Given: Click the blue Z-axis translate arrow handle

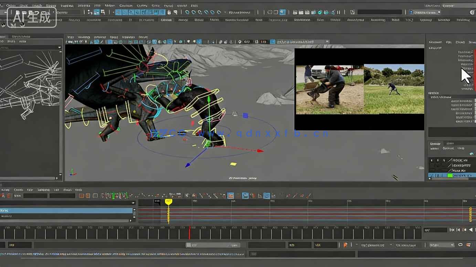Looking at the screenshot, I should 188,165.
